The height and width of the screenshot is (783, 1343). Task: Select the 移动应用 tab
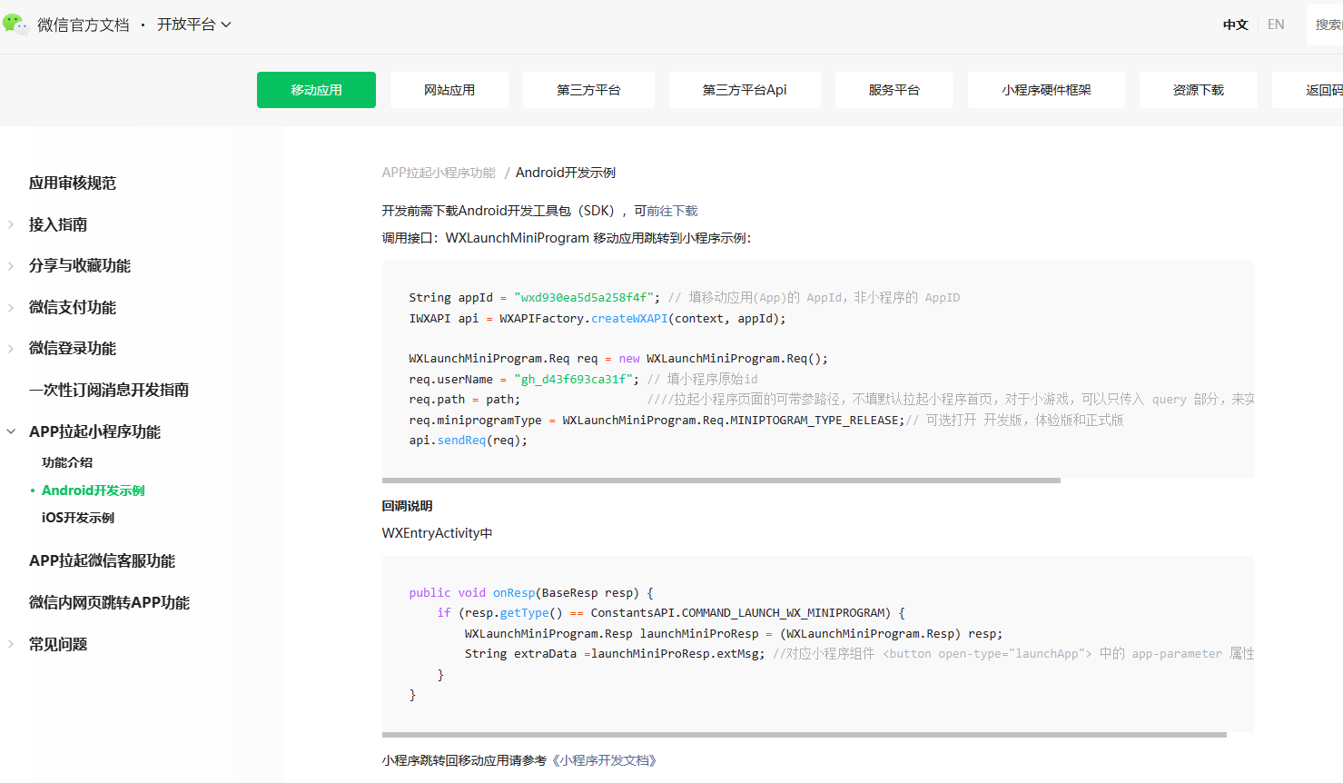pos(316,90)
